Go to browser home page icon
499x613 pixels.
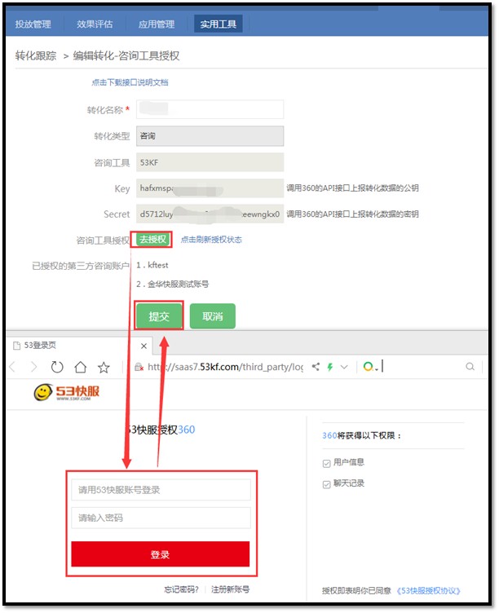80,367
